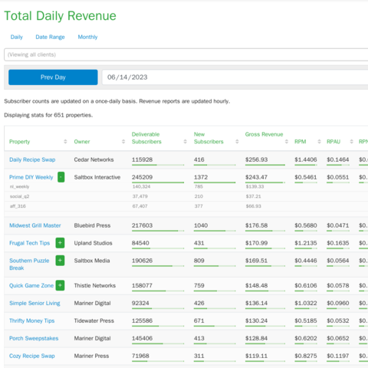The width and height of the screenshot is (368, 368).
Task: Click owner Thistle Networks
Action: coord(95,285)
